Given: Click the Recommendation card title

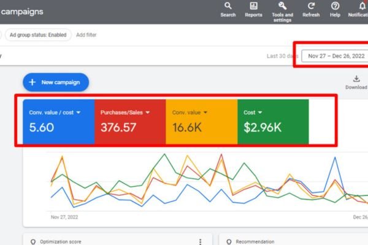Looking at the screenshot, I should tap(255, 242).
